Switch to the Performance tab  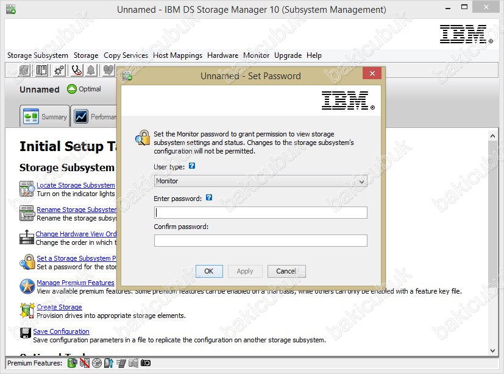(94, 116)
